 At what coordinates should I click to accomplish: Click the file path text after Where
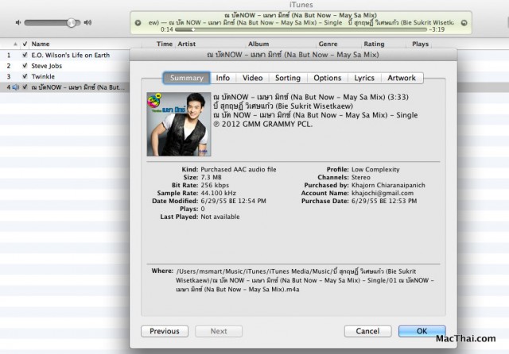click(x=305, y=280)
